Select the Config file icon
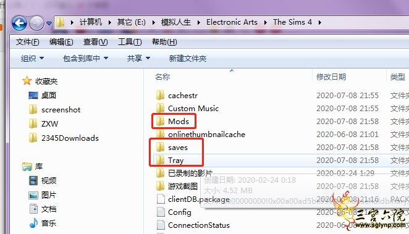Image resolution: width=409 pixels, height=234 pixels. click(x=161, y=212)
